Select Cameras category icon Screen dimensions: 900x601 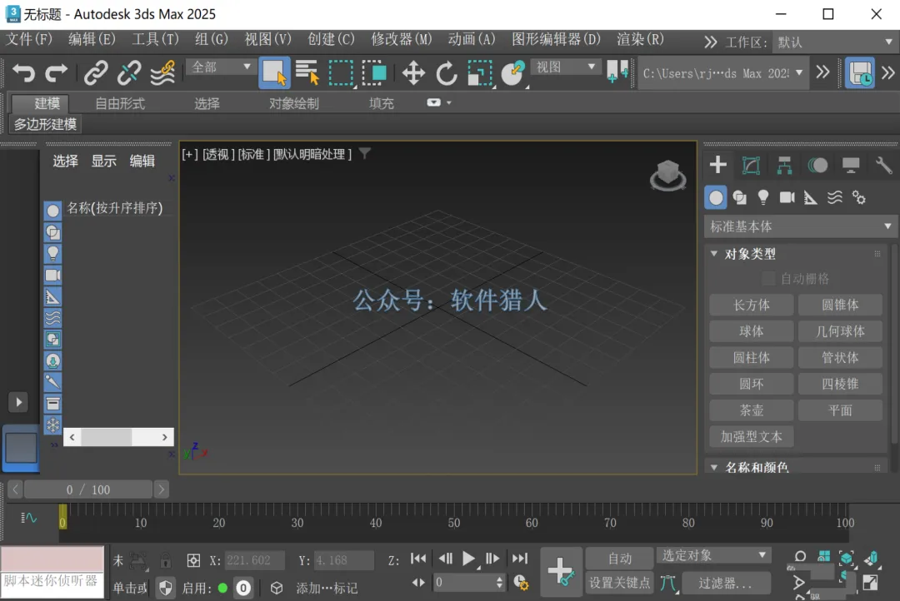click(x=787, y=198)
